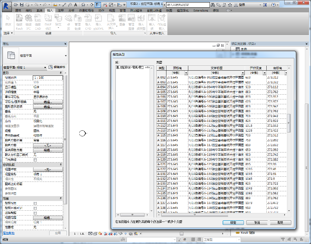Click the Revit Links icon in project browser
This screenshot has width=311, height=244.
(238, 232)
